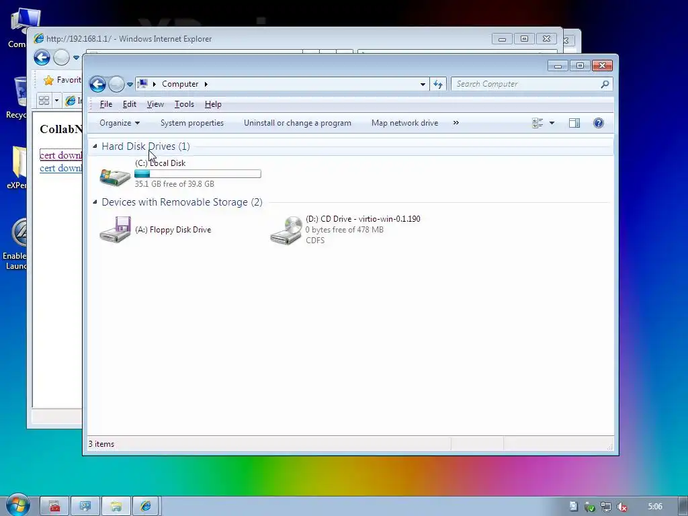
Task: Click the text '(D:) CD Drive - virtio-win-0.1.190'
Action: click(x=363, y=218)
